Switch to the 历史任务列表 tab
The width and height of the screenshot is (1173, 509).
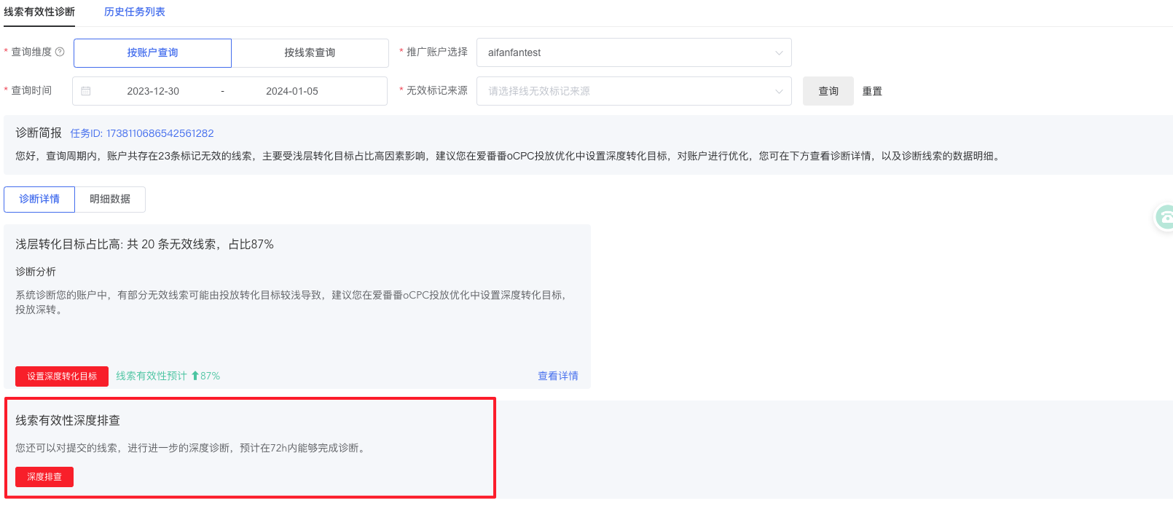[134, 12]
